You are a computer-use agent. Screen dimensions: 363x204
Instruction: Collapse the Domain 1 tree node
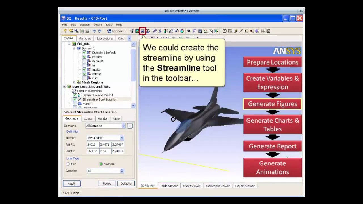(74, 48)
